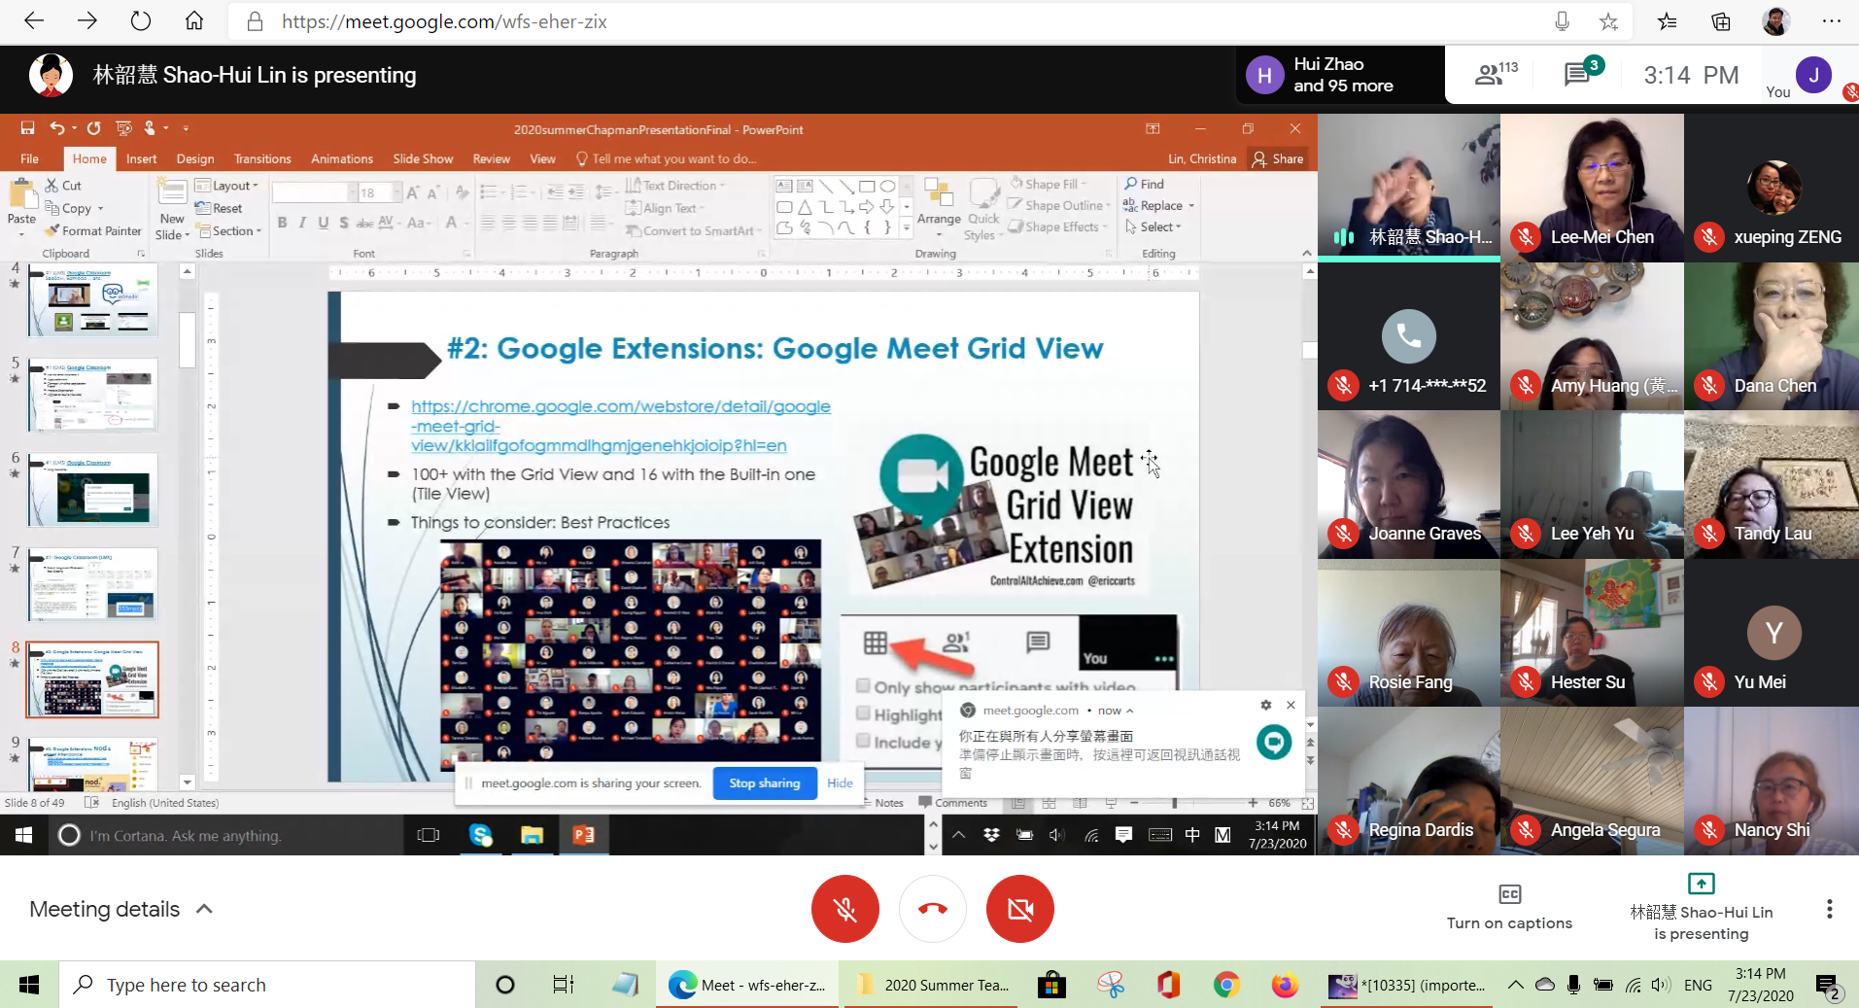Screen dimensions: 1859x1008
Task: Switch to 2020 Summer Tea... taskbar window
Action: click(932, 985)
